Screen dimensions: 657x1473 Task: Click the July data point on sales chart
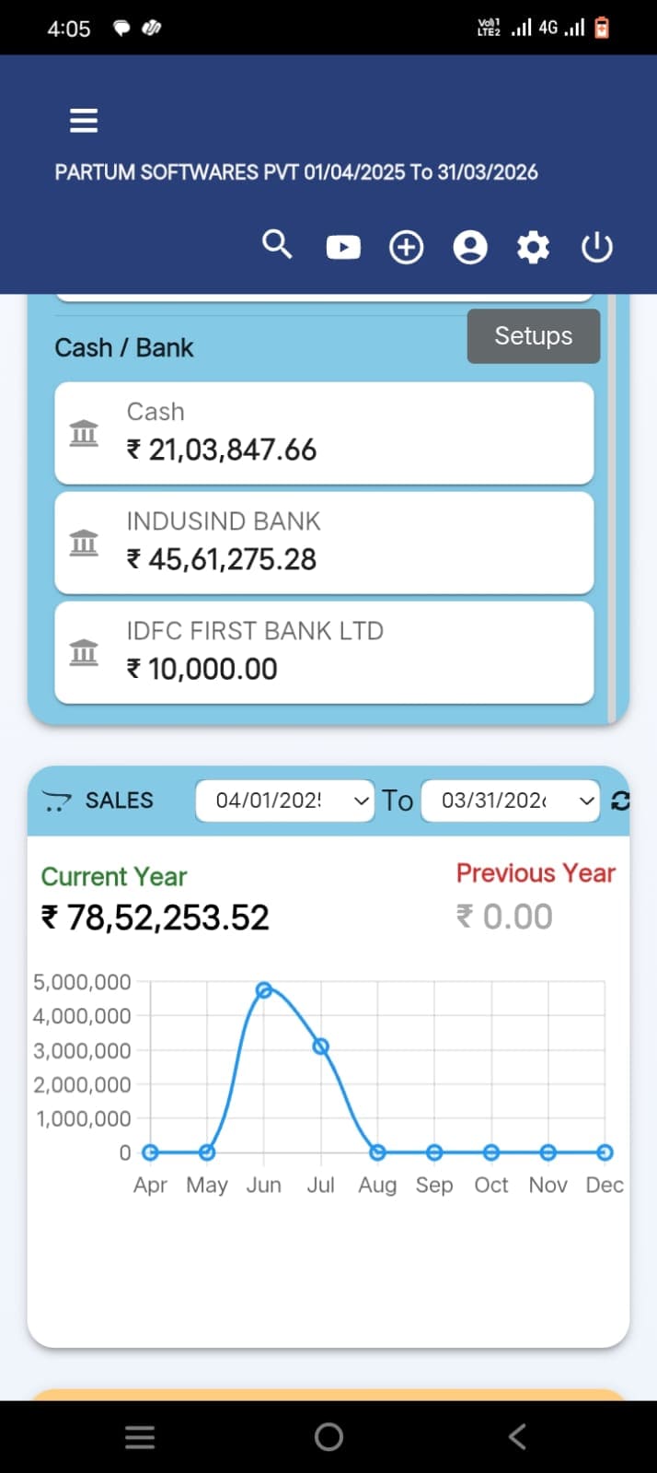coord(321,1046)
